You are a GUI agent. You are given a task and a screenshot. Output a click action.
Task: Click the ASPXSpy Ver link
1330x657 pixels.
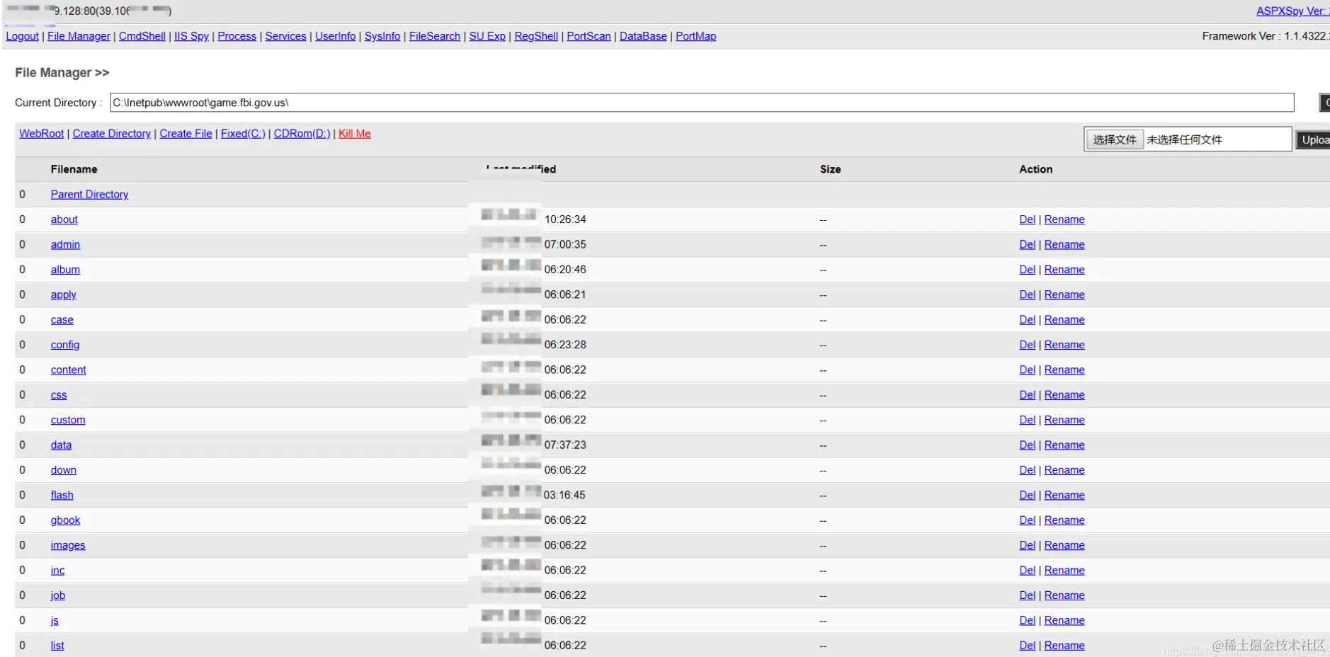pos(1292,11)
